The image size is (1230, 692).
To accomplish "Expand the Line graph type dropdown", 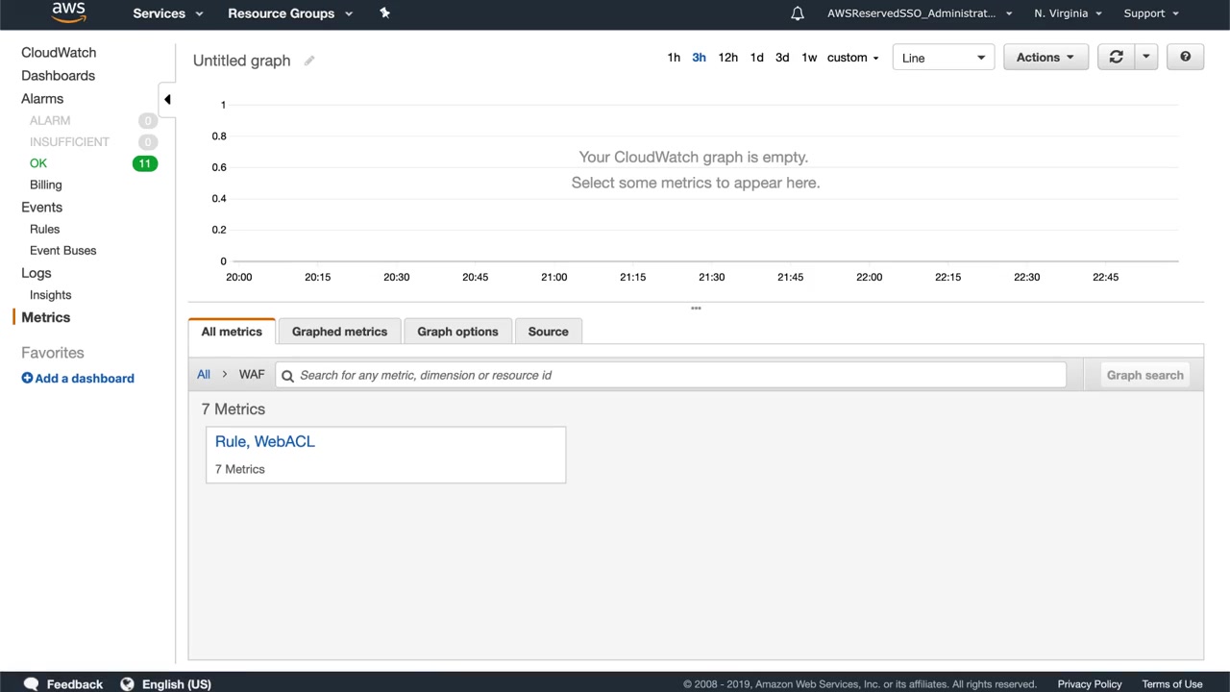I will pos(943,58).
